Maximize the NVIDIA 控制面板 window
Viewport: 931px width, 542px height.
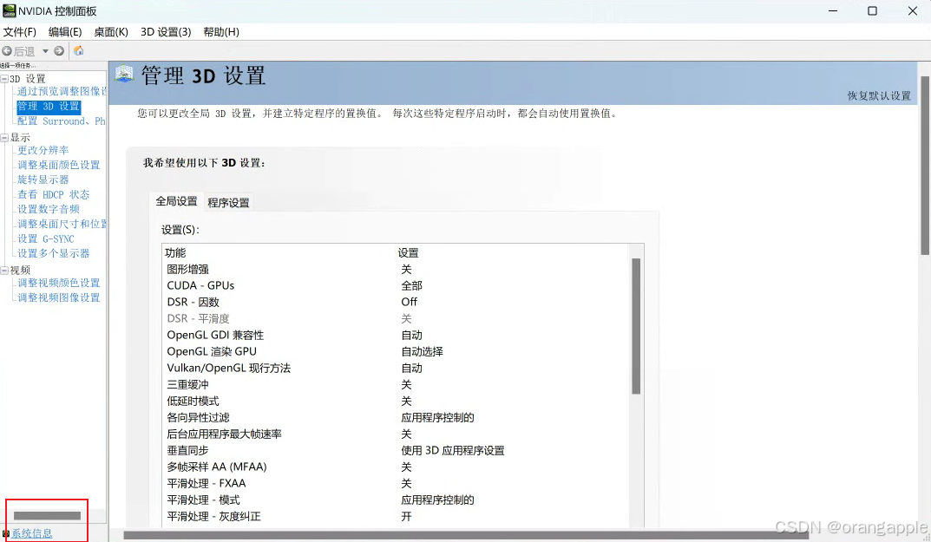[872, 10]
